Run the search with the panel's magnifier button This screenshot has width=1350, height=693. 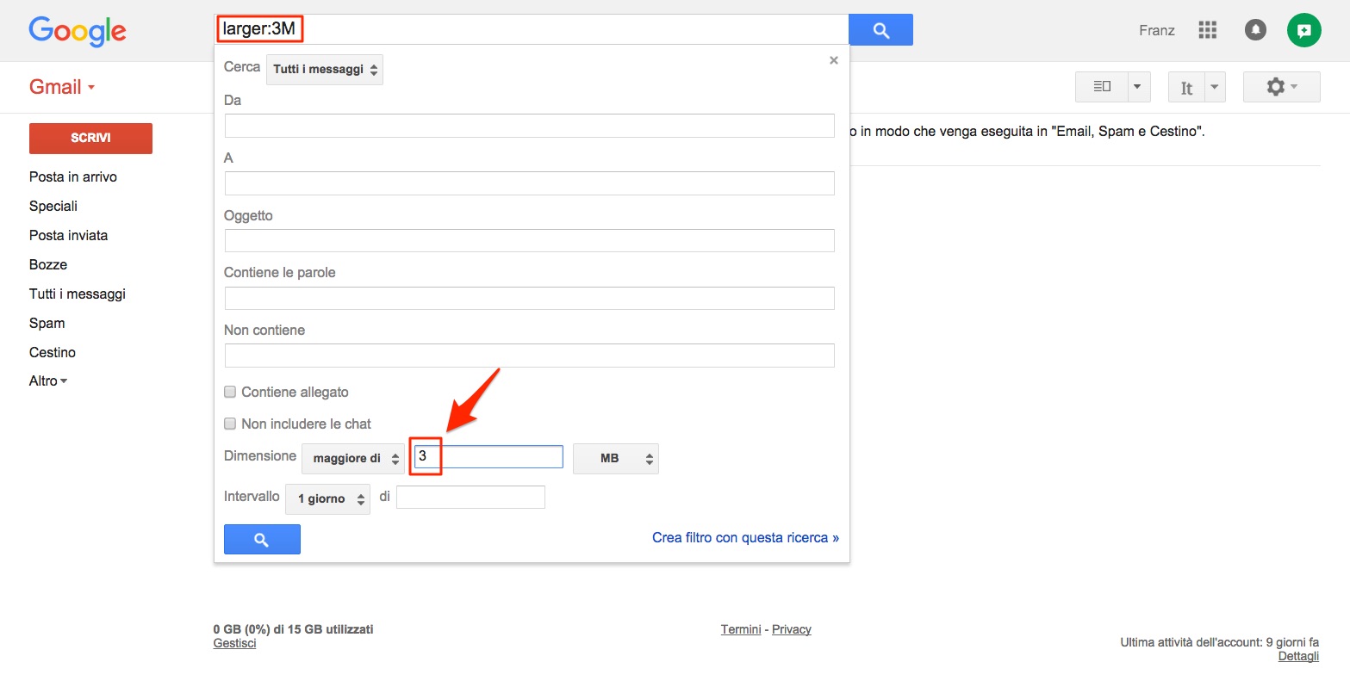262,540
